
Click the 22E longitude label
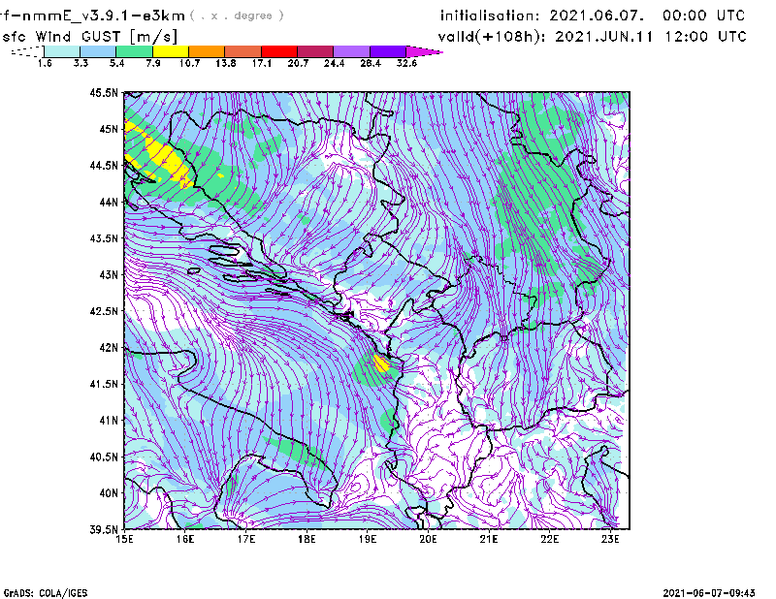tap(549, 539)
